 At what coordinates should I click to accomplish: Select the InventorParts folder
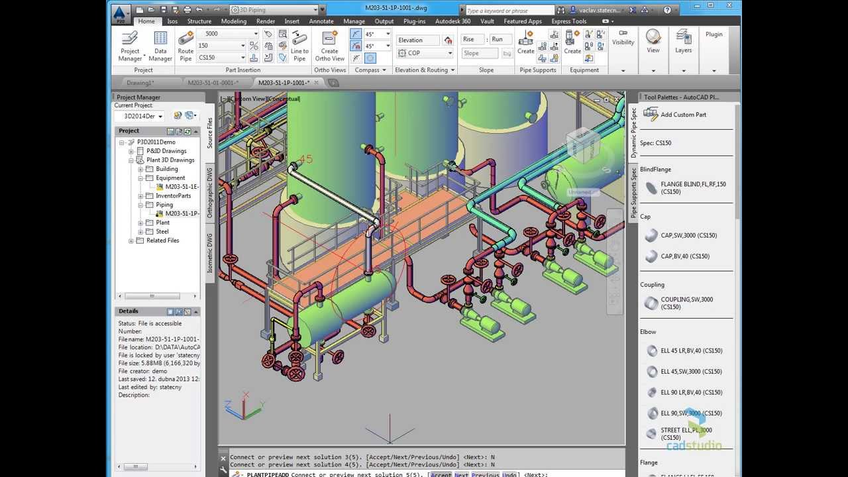pos(173,195)
